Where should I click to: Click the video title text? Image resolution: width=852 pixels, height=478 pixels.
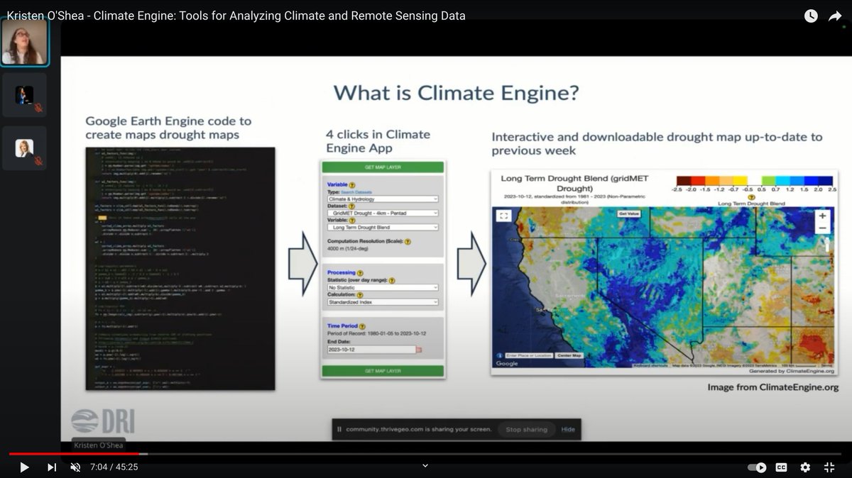click(236, 16)
